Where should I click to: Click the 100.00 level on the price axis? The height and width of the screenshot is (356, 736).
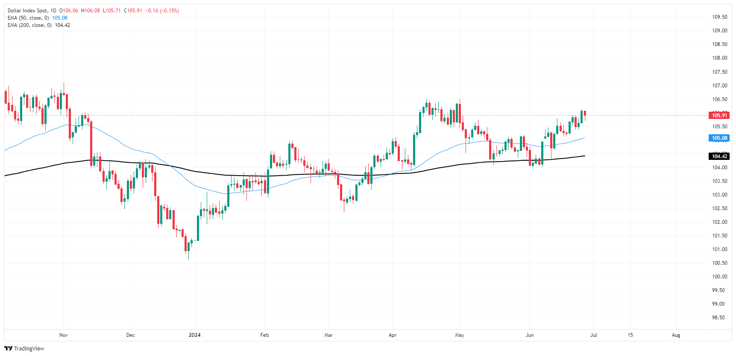click(x=719, y=277)
